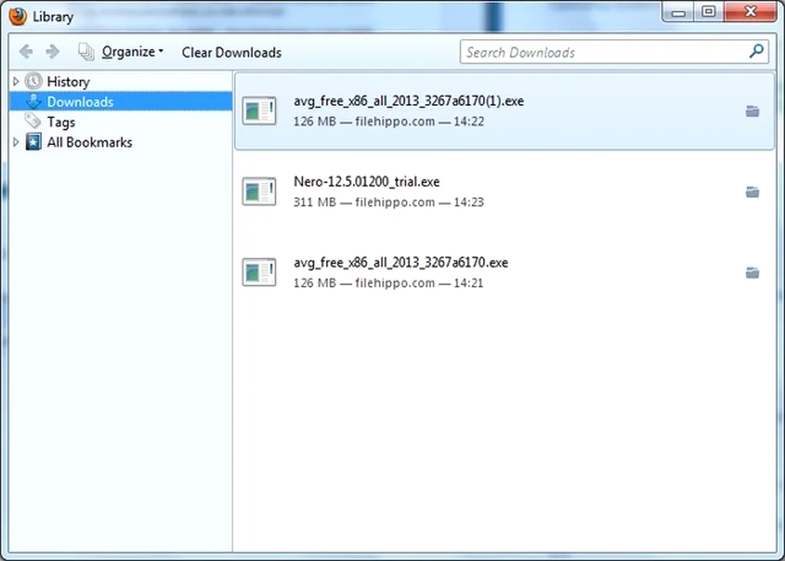Select Downloads in the sidebar
Image resolution: width=785 pixels, height=561 pixels.
(79, 102)
